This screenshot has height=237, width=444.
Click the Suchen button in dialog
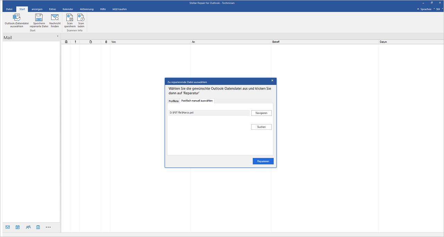261,127
